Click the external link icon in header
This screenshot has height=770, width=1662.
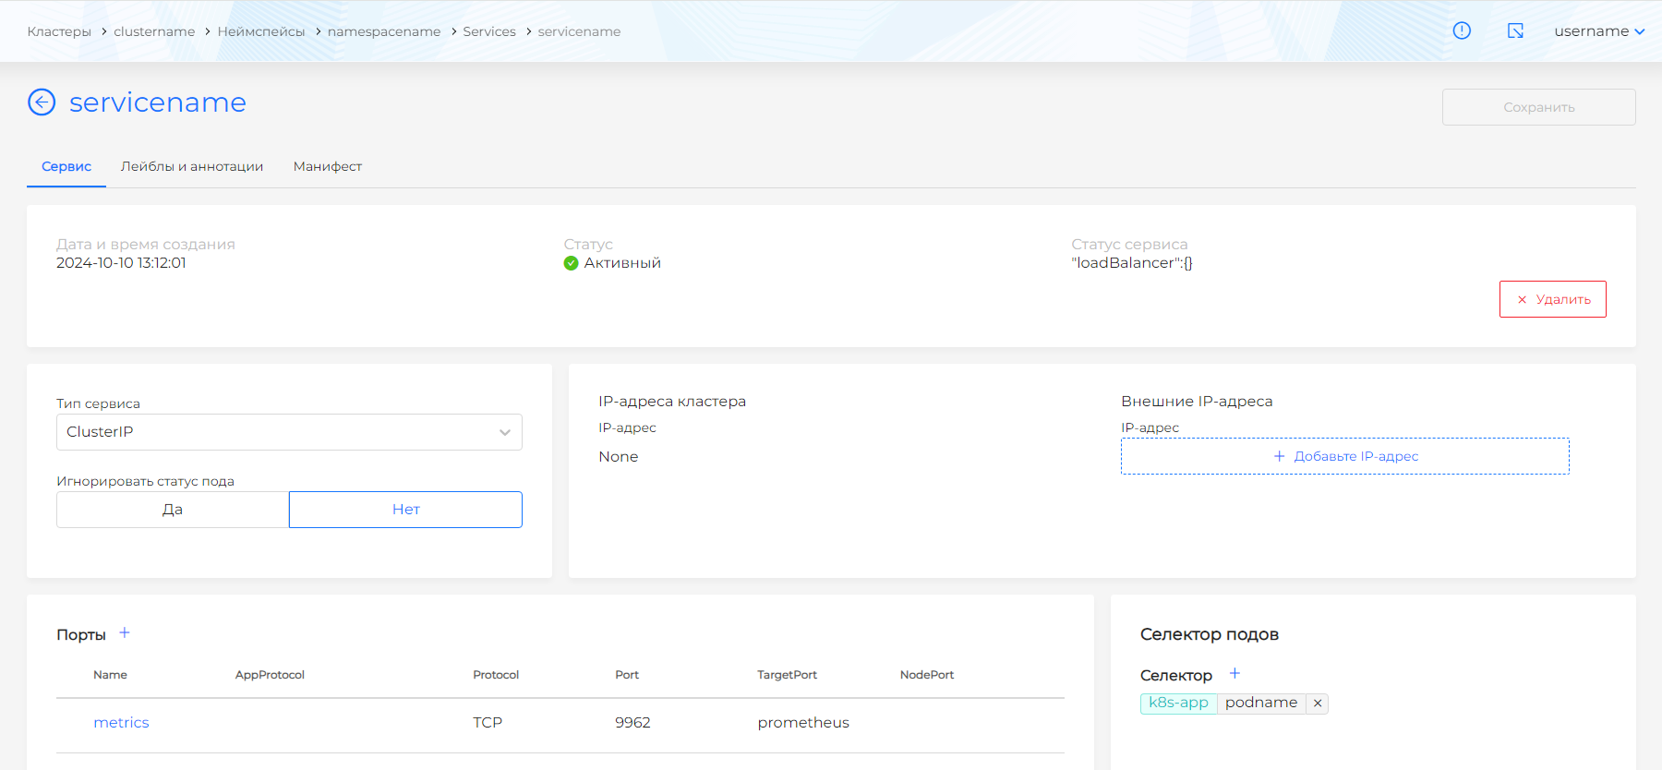click(1515, 30)
